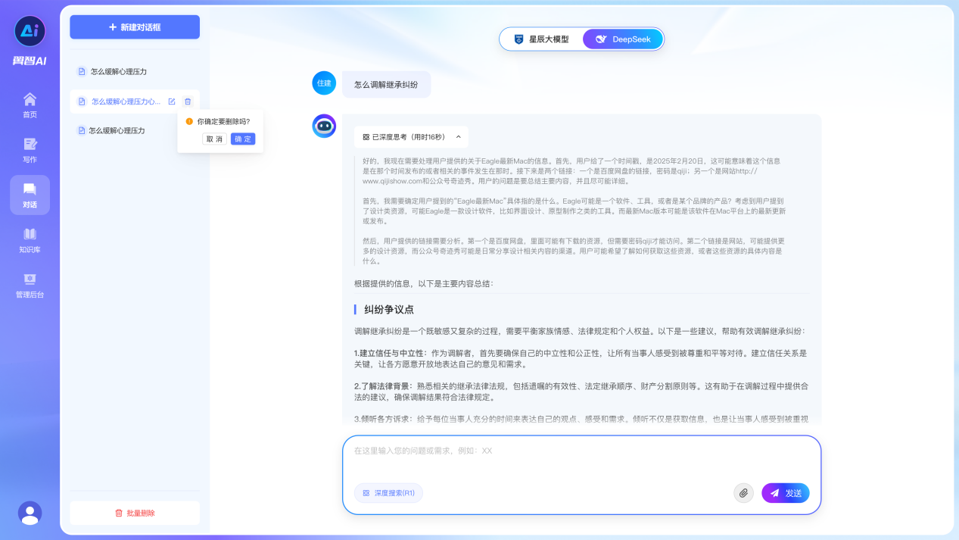Click the edit icon on selected conversation

tap(172, 101)
